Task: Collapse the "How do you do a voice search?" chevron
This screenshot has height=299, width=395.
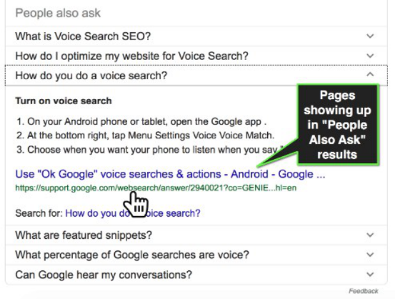Action: (x=370, y=75)
